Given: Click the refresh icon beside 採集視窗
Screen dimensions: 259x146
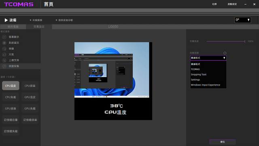Looking at the screenshot, I should [225, 53].
